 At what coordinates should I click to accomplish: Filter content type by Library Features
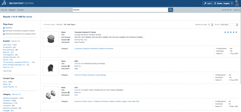pos(8,87)
